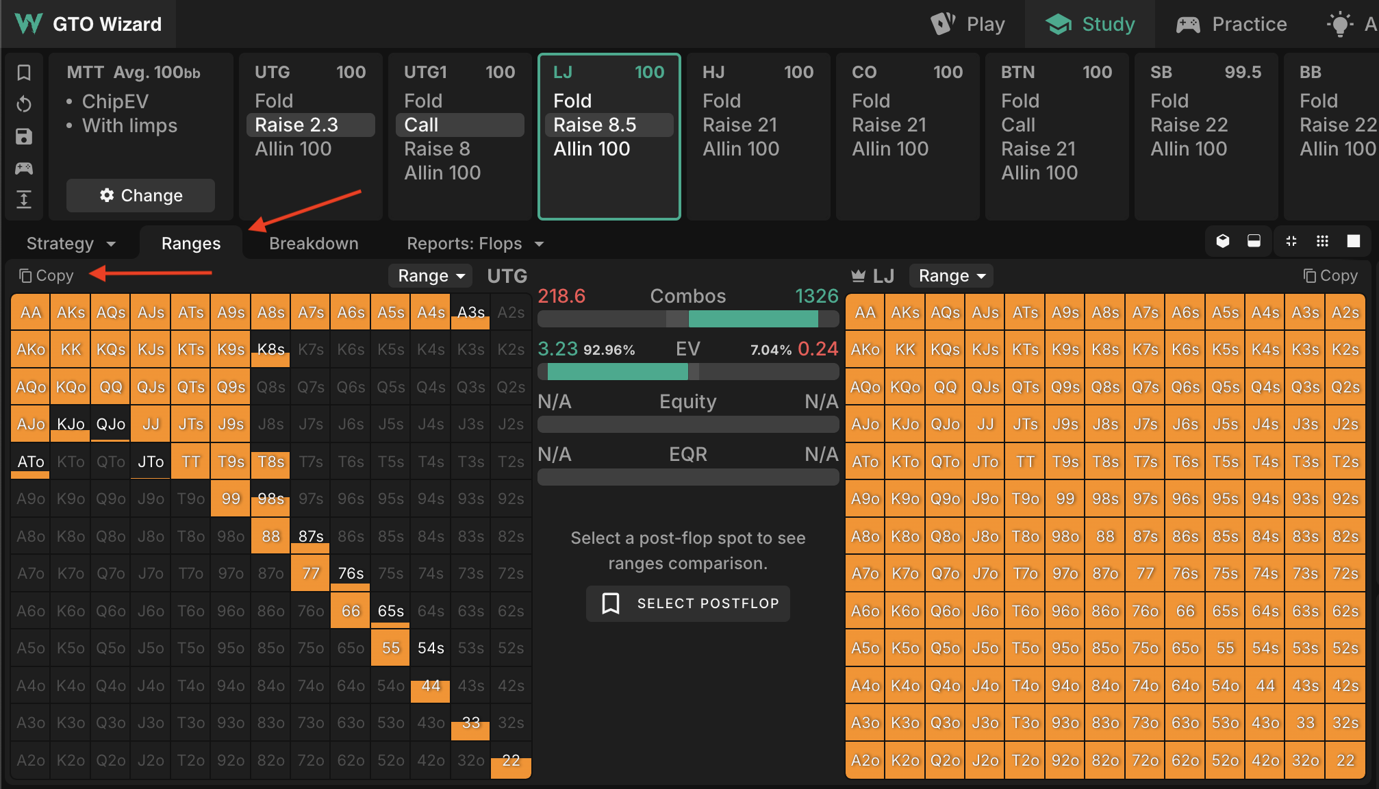This screenshot has height=789, width=1379.
Task: Click the 3x3 grid view icon
Action: 1322,241
